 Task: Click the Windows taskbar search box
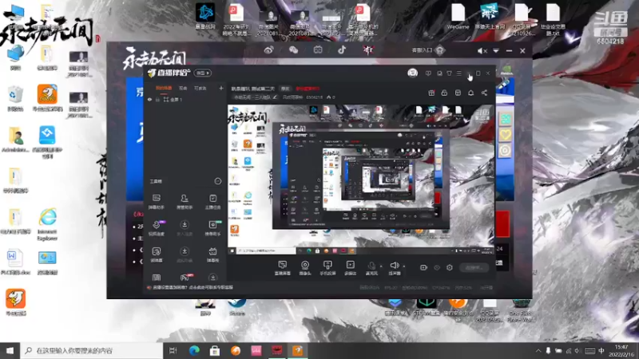point(91,350)
